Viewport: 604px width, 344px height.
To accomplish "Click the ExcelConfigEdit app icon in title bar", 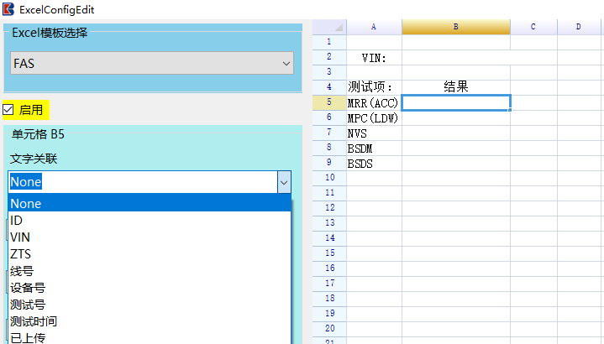I will pos(8,9).
